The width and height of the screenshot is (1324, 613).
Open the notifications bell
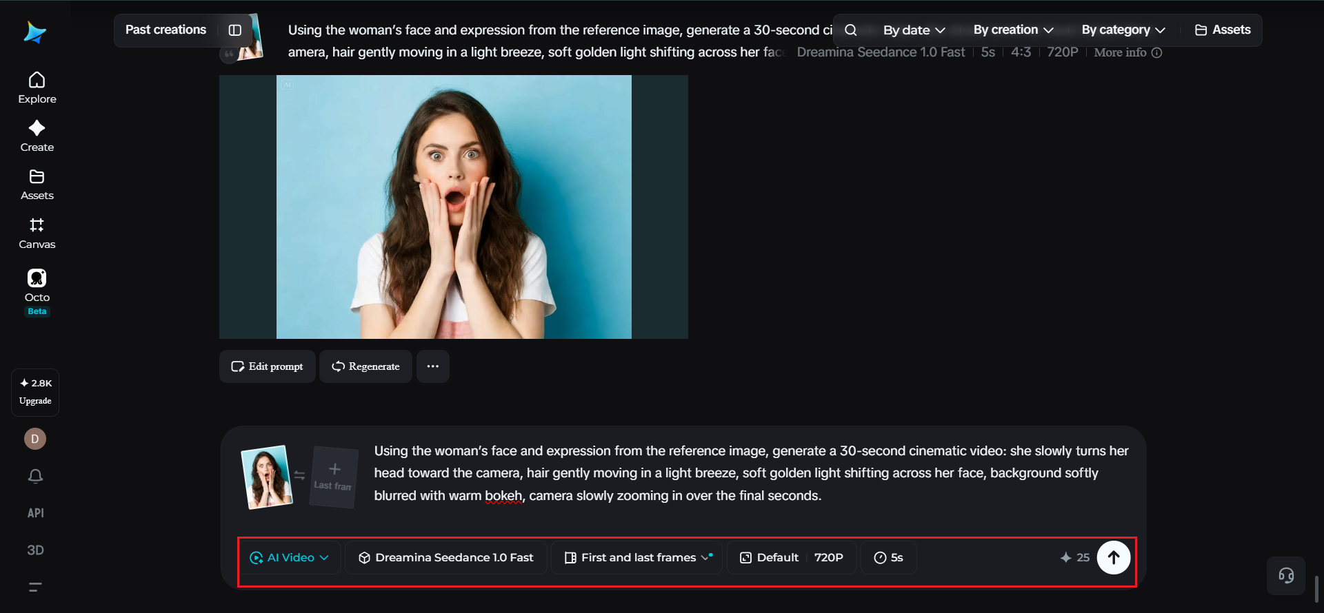click(35, 476)
